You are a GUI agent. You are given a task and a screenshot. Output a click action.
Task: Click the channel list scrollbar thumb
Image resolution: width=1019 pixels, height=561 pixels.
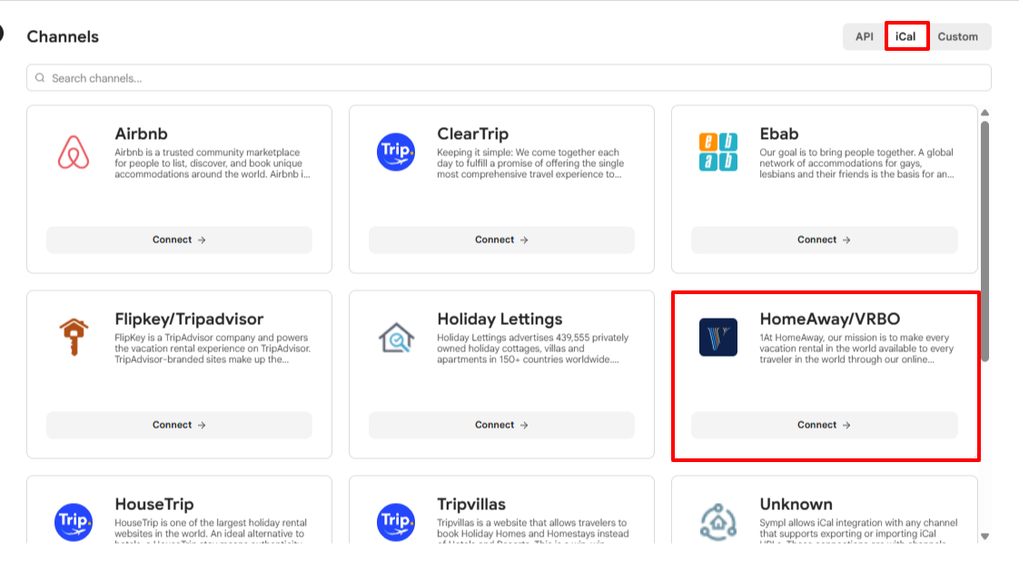pos(985,241)
